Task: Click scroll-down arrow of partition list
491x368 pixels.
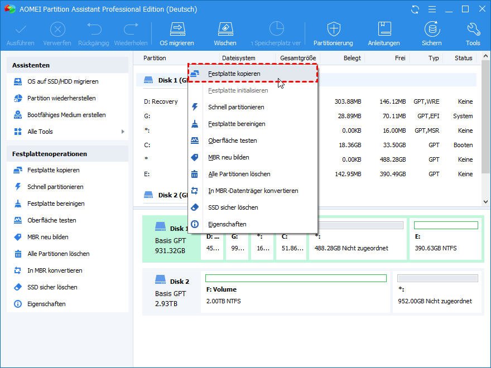Action: 485,202
